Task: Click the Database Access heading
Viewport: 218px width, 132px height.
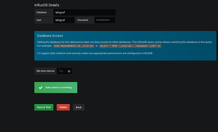Action: pyautogui.click(x=50, y=36)
